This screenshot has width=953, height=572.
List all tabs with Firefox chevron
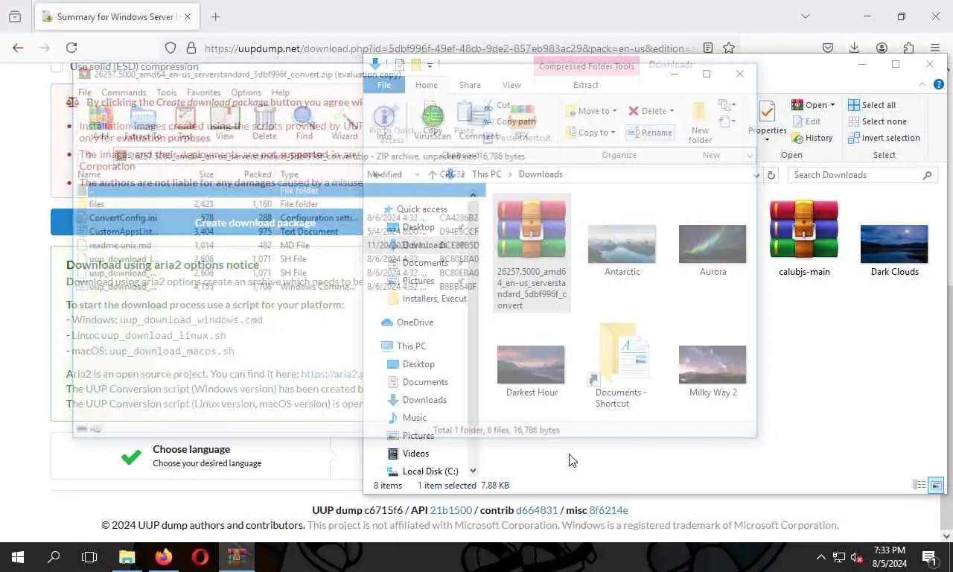click(x=805, y=16)
